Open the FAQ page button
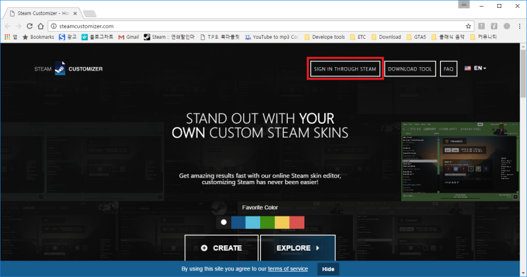 pos(449,69)
